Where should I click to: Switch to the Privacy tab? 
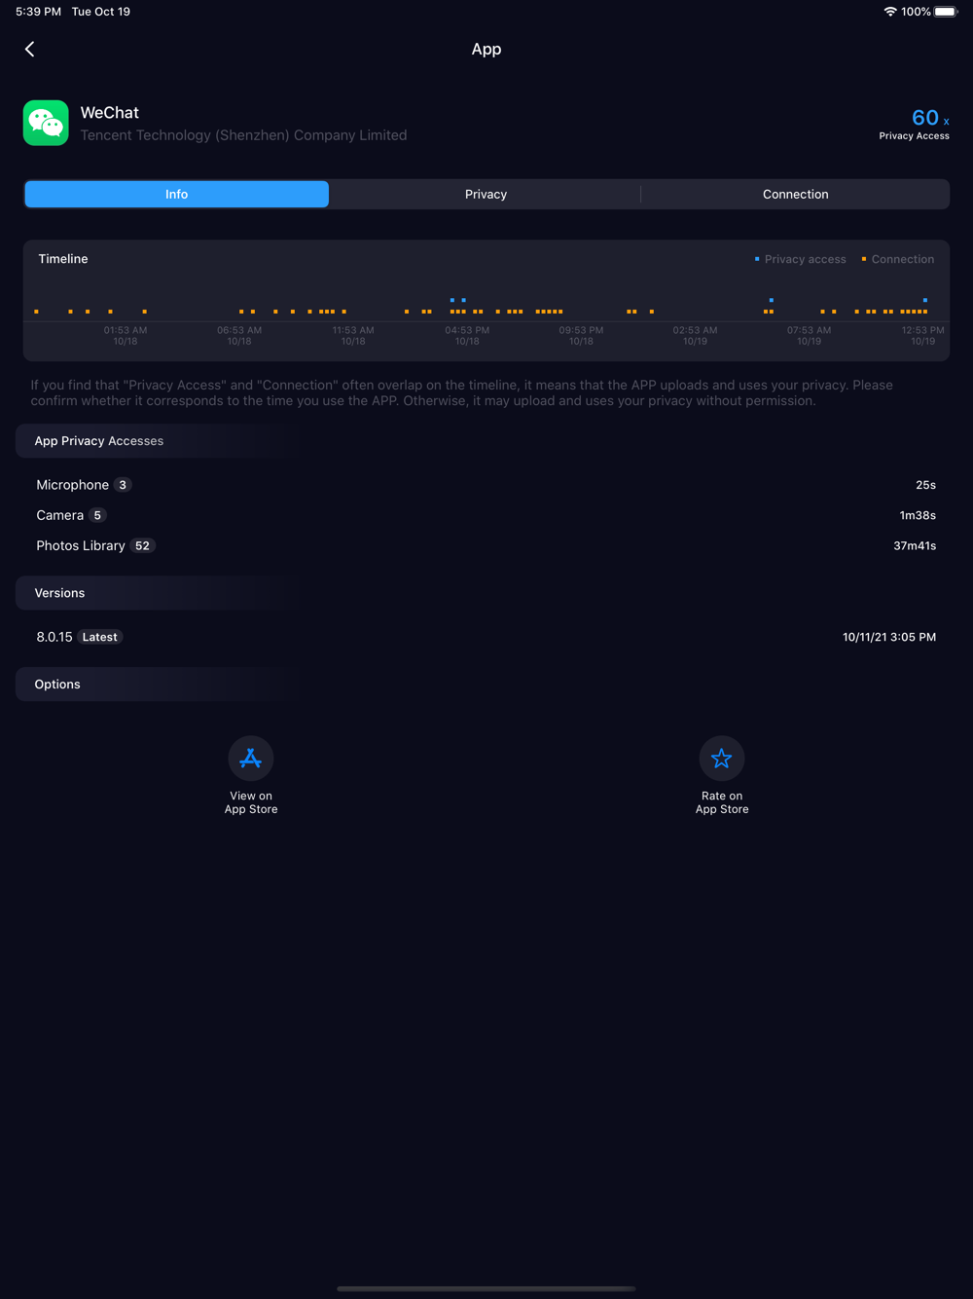point(486,194)
